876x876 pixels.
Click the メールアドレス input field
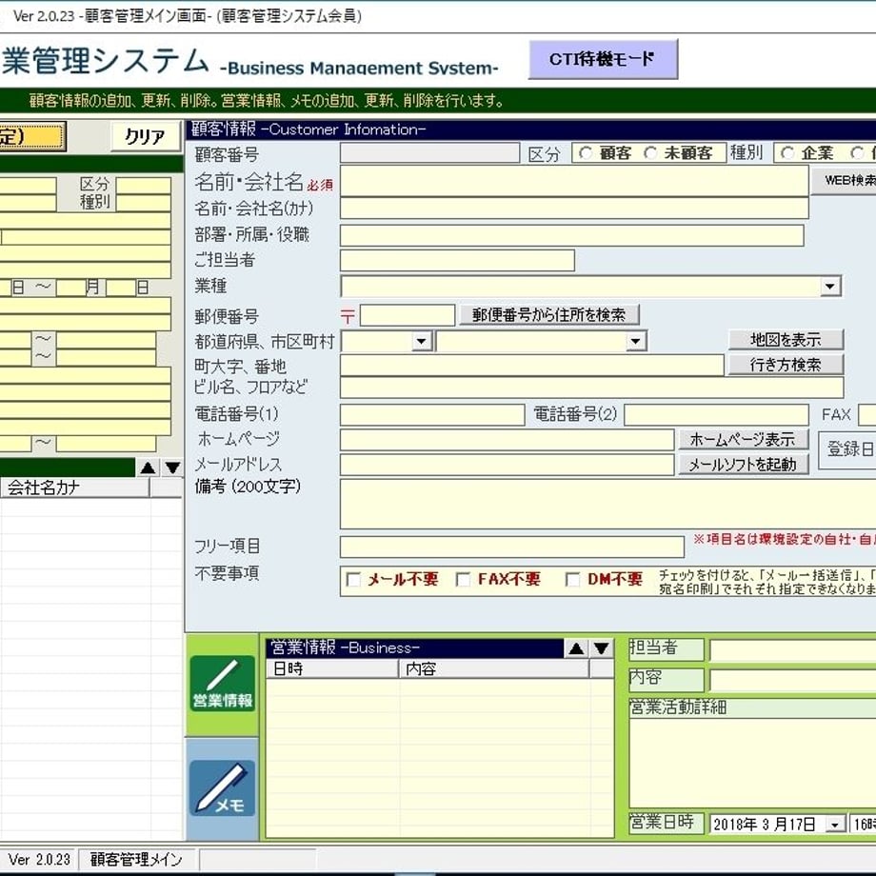point(507,465)
